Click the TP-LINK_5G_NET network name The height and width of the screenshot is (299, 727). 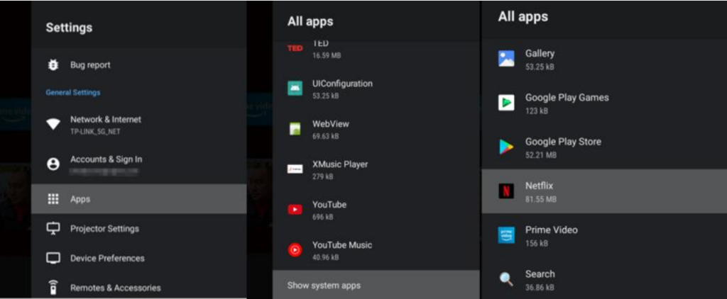95,132
